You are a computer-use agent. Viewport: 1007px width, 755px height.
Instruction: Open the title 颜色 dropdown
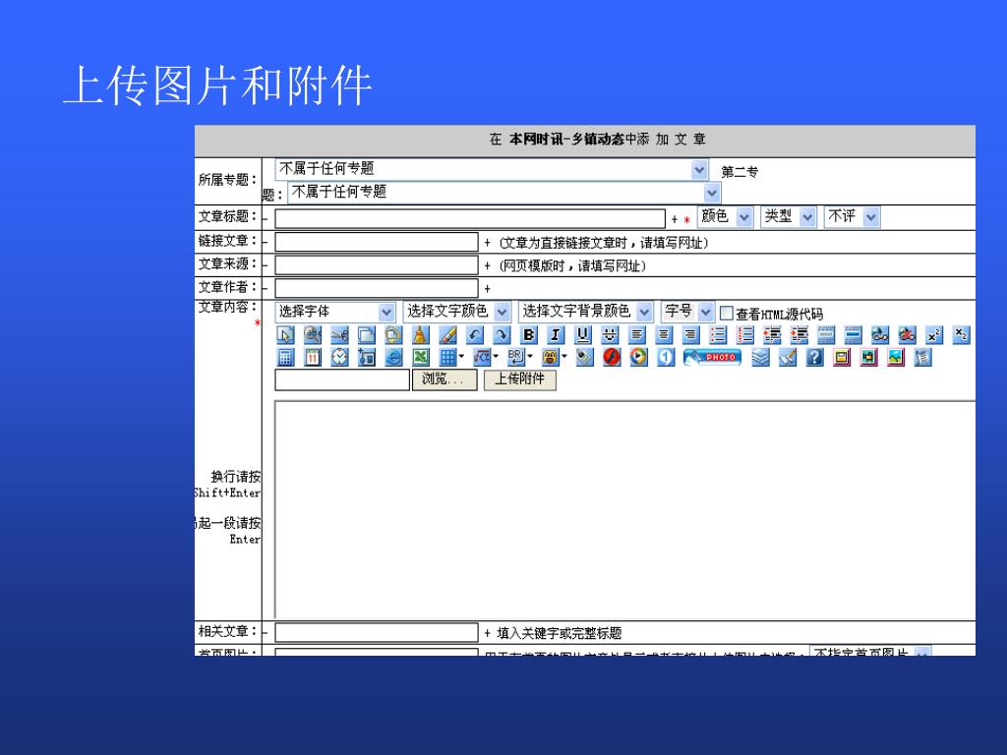coord(725,217)
